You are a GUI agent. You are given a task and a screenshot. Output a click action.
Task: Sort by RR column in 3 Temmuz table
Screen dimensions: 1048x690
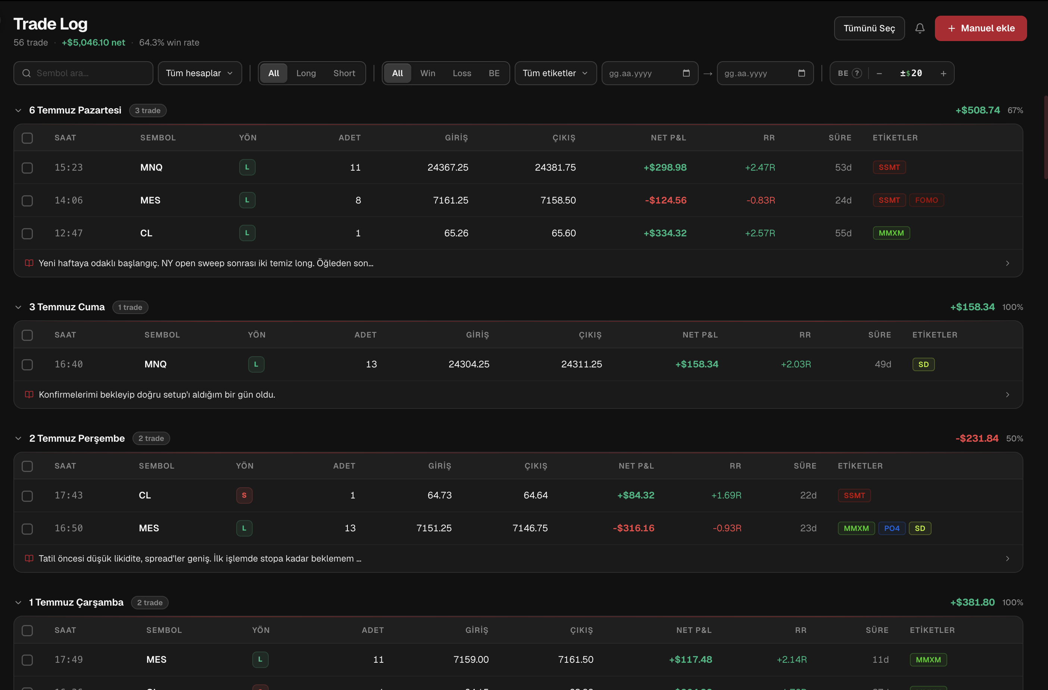click(805, 335)
